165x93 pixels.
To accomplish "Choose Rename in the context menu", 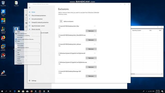I will [x=28, y=61].
